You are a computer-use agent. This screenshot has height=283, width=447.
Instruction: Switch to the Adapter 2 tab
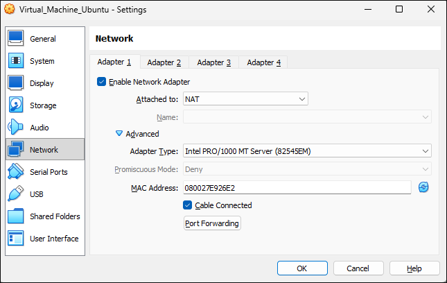point(164,62)
